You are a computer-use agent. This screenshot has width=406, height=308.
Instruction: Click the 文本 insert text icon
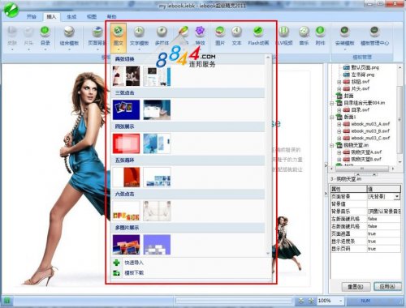point(236,36)
